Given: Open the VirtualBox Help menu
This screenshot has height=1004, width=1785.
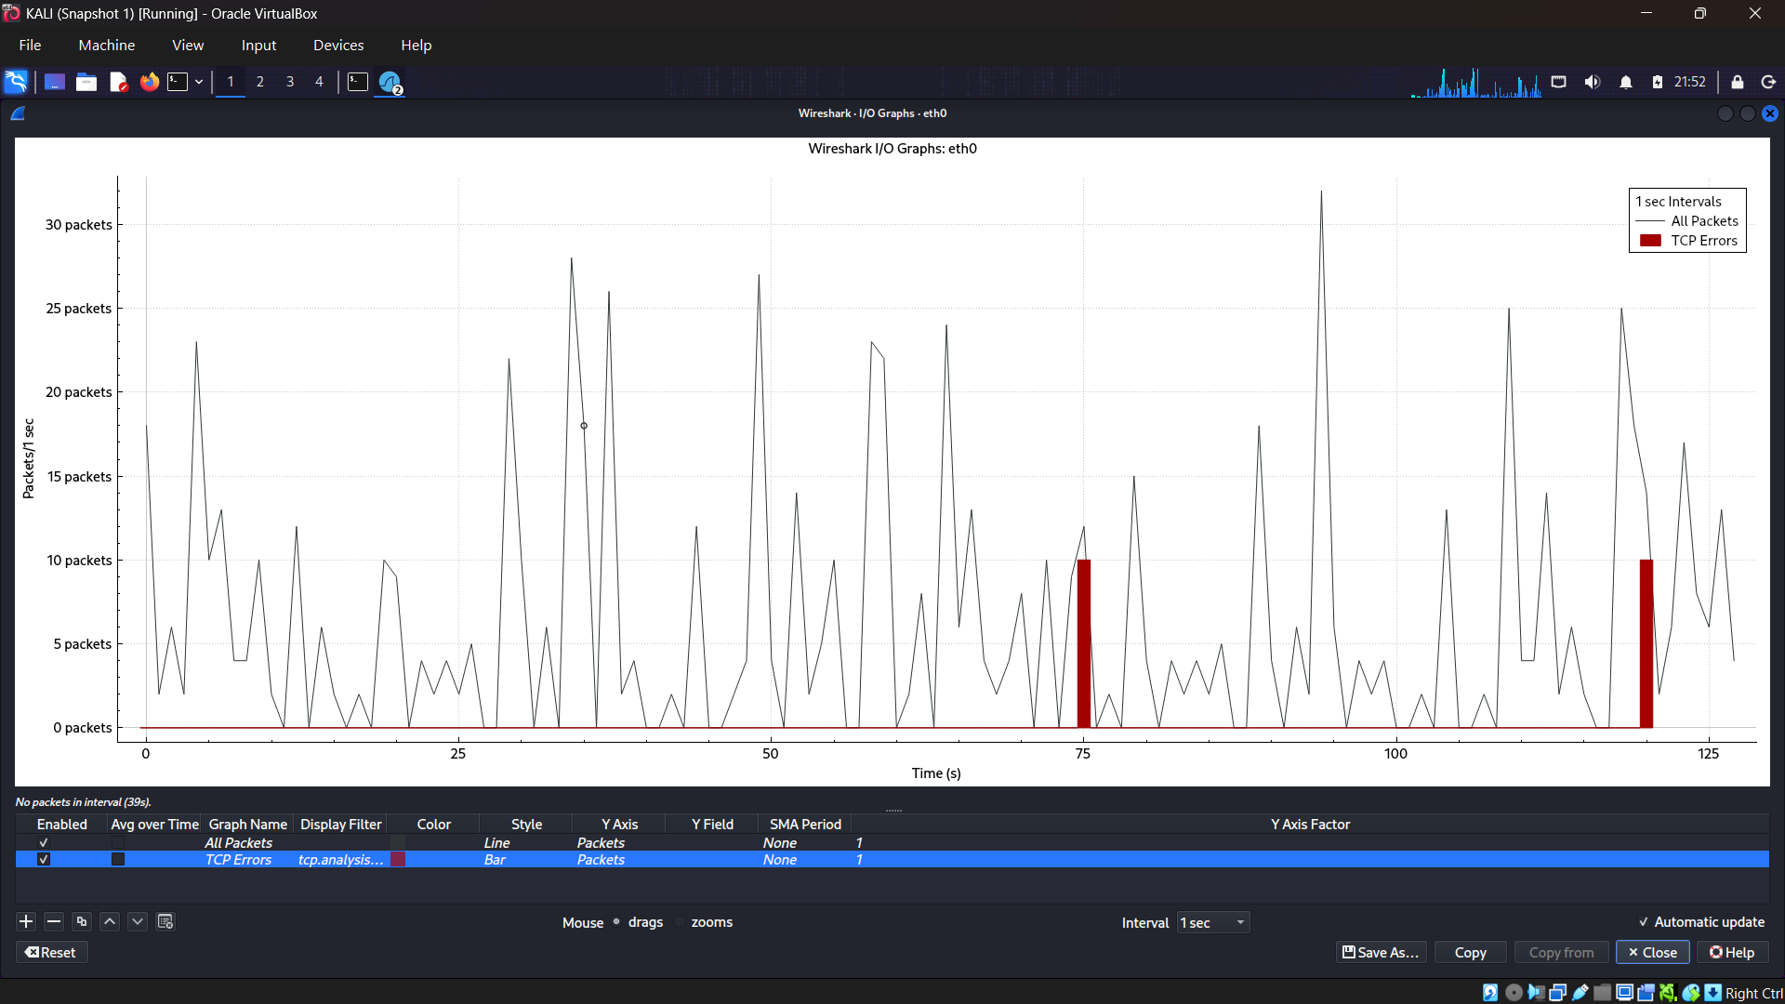Looking at the screenshot, I should pos(416,45).
